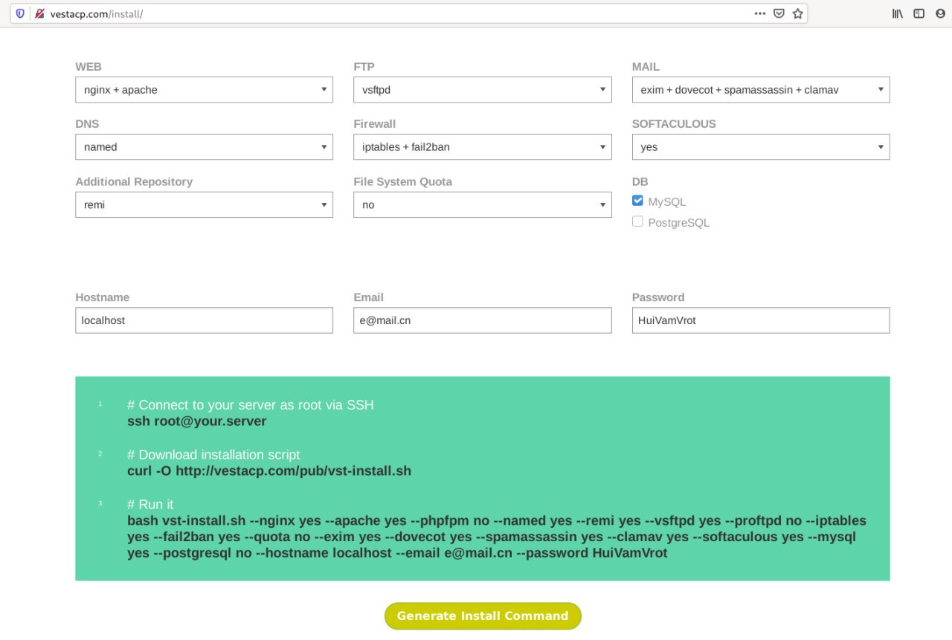
Task: Click the MySQL checkbox label text
Action: coord(667,201)
